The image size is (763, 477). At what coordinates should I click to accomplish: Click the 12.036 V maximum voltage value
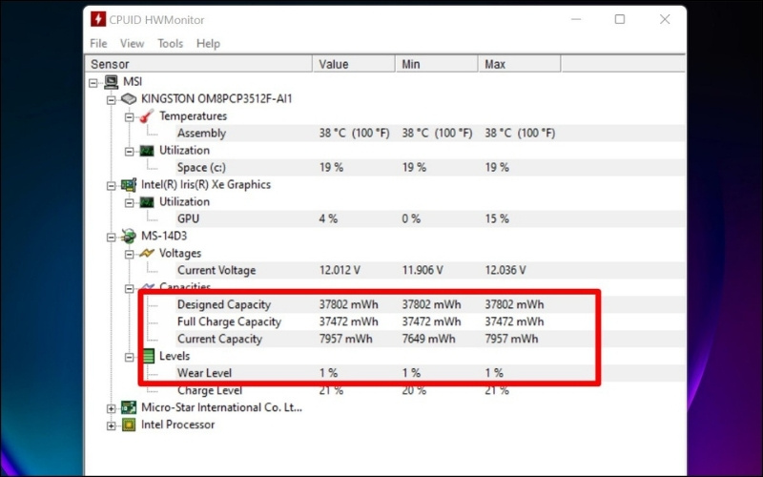[505, 270]
